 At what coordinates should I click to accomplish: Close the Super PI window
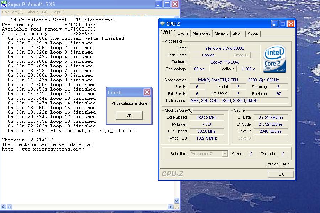[x=175, y=4]
